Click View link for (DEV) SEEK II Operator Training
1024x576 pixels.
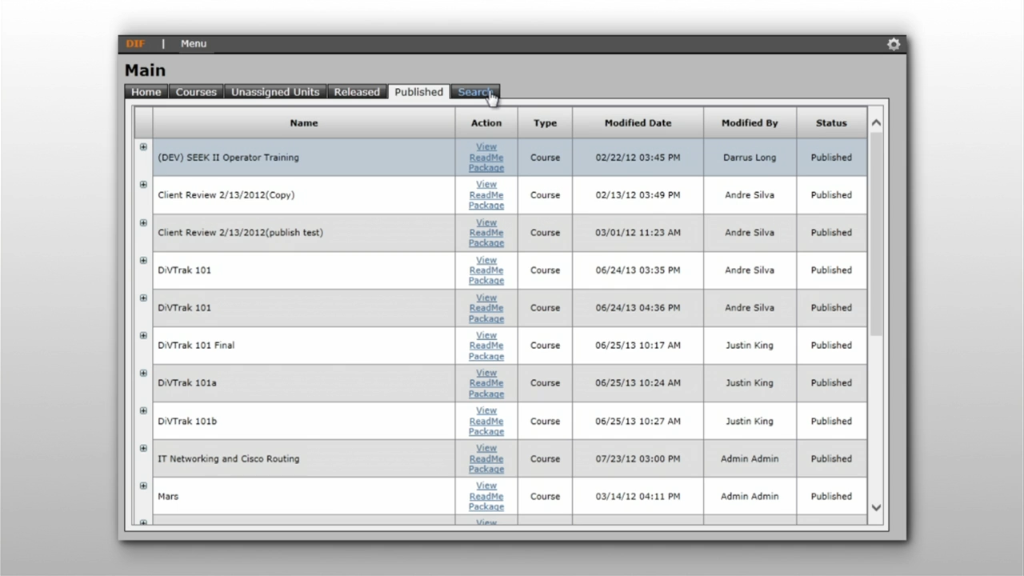pos(486,147)
